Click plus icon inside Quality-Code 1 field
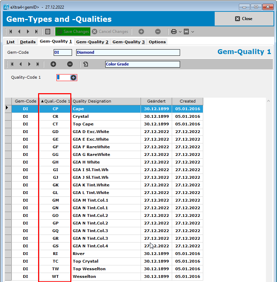The height and width of the screenshot is (282, 277). tap(73, 78)
